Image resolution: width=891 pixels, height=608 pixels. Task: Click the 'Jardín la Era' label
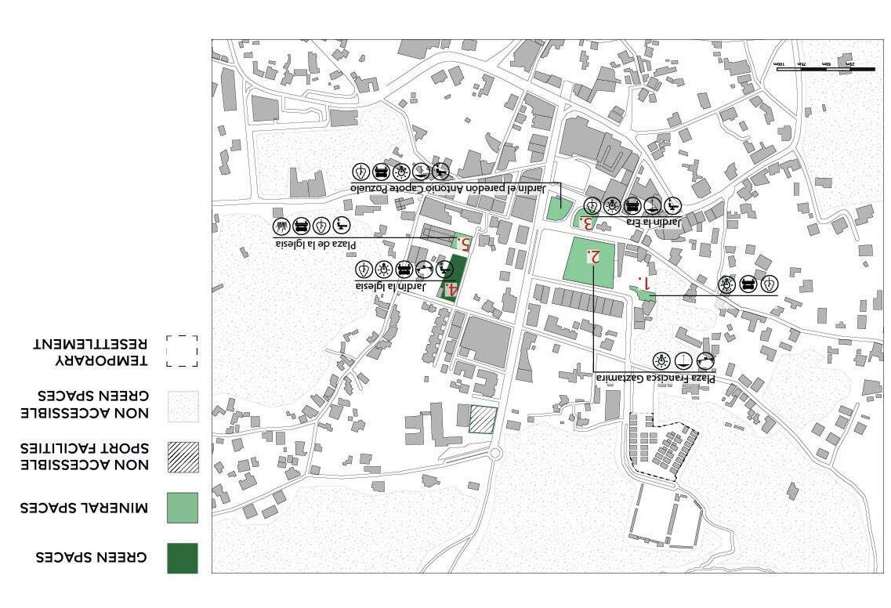tap(654, 223)
